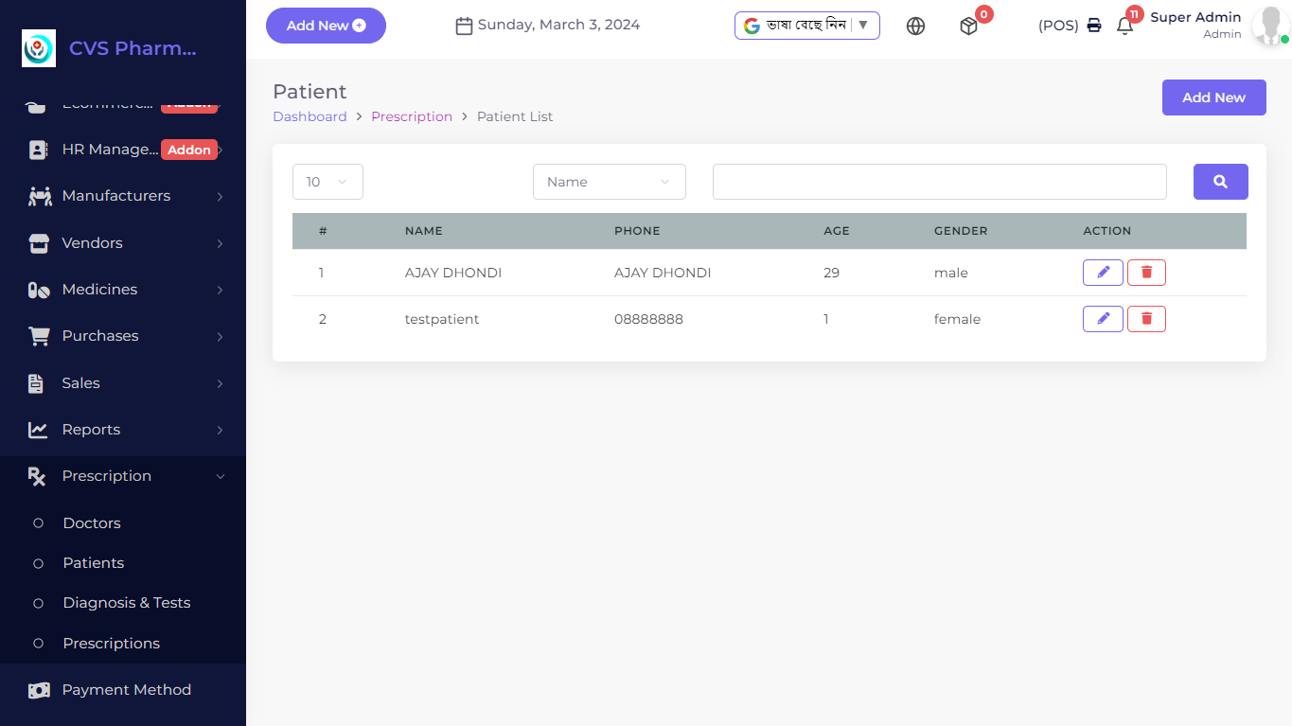Click the globe icon in header
Image resolution: width=1292 pixels, height=726 pixels.
click(915, 27)
